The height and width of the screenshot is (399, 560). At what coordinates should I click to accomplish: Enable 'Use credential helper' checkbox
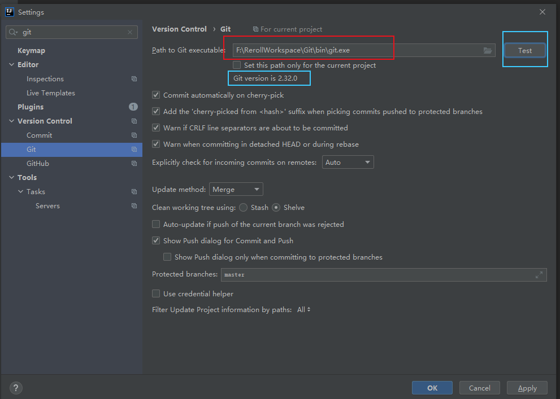point(156,294)
